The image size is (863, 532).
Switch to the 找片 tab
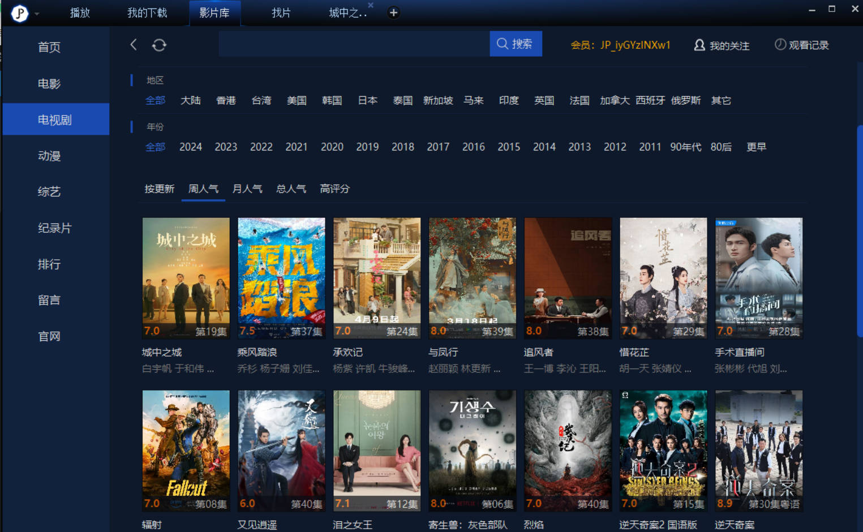pos(281,12)
